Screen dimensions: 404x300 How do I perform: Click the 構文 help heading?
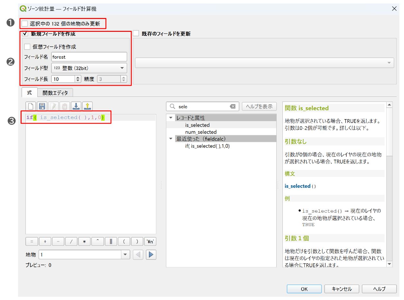290,173
